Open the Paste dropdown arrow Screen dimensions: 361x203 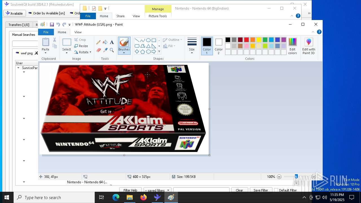(x=45, y=53)
